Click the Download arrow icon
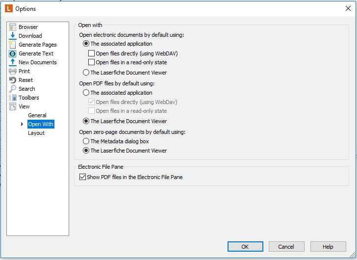Screen dimensions: 357x260 pyautogui.click(x=13, y=36)
